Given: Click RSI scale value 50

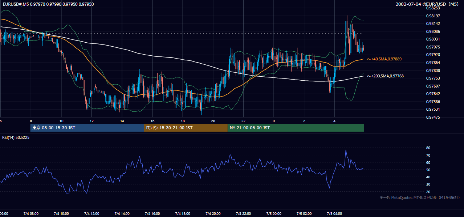Looking at the screenshot, I should [x=428, y=170].
